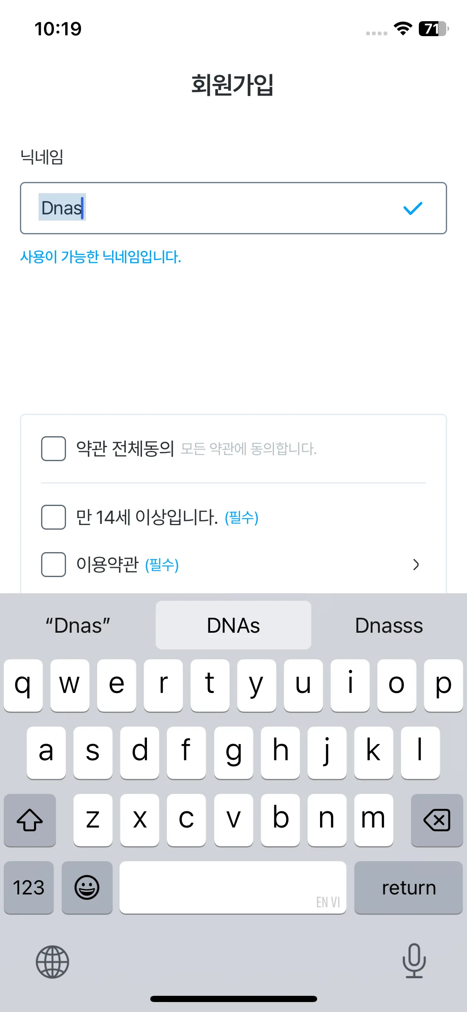467x1012 pixels.
Task: Start dictation with microphone icon
Action: pos(414,961)
